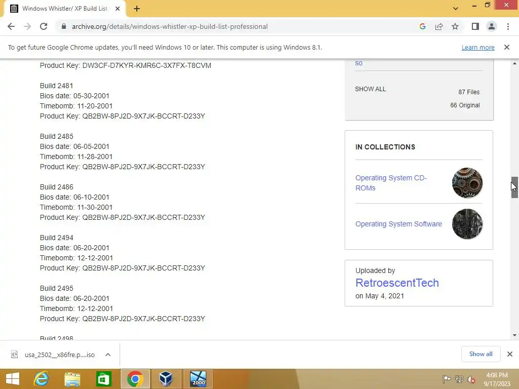Screen dimensions: 519x389
Task: Click the 'Build 2481' heading text
Action: (x=56, y=86)
